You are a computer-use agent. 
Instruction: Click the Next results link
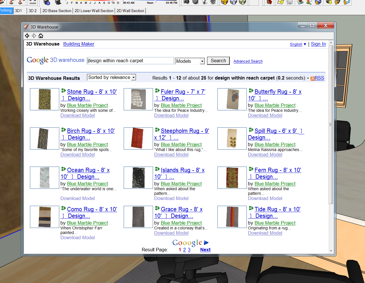point(205,250)
